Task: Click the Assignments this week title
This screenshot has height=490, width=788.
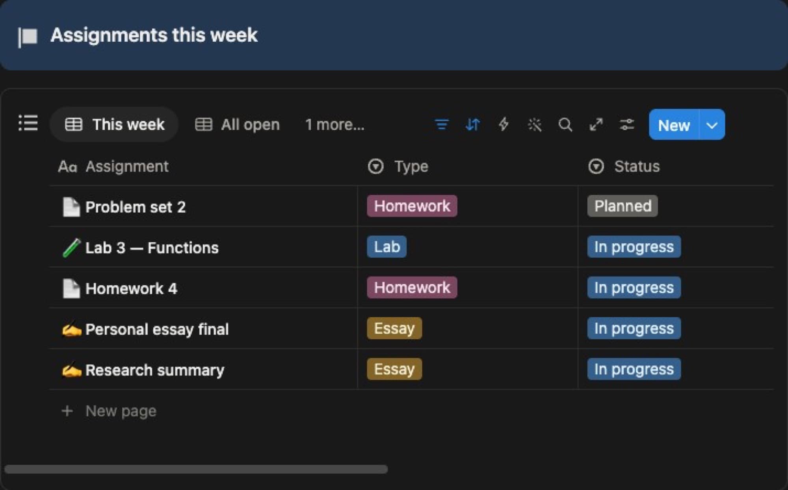Action: coord(154,35)
